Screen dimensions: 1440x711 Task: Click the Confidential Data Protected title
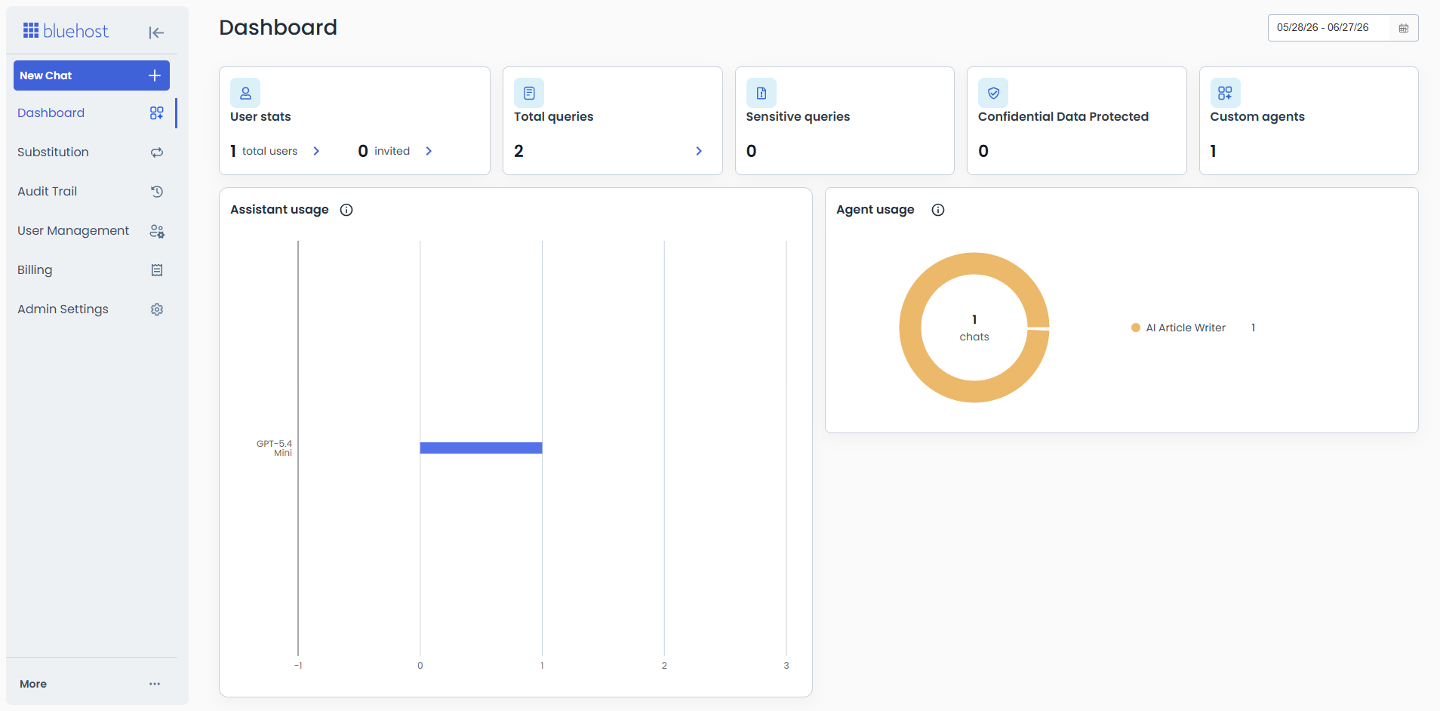1063,116
